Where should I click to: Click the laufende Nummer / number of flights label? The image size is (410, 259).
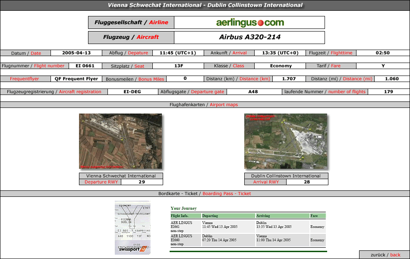point(325,92)
